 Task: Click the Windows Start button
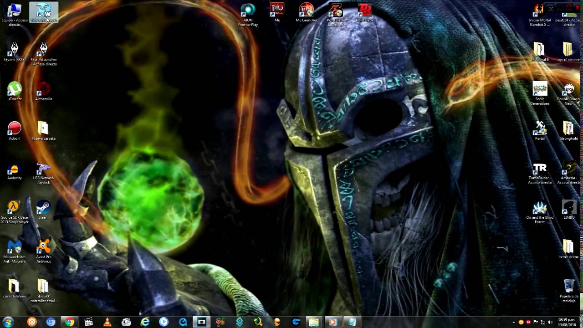click(8, 322)
